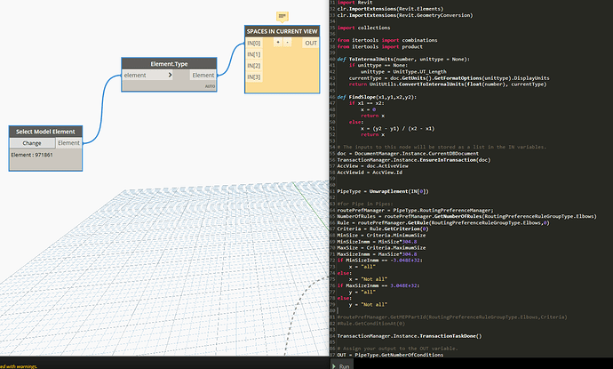The width and height of the screenshot is (613, 369).
Task: Click the IN[2] input port
Action: [254, 66]
